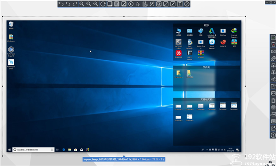This screenshot has height=166, width=276.
Task: Click the folder export icon with up arrow
Action: [x=273, y=128]
